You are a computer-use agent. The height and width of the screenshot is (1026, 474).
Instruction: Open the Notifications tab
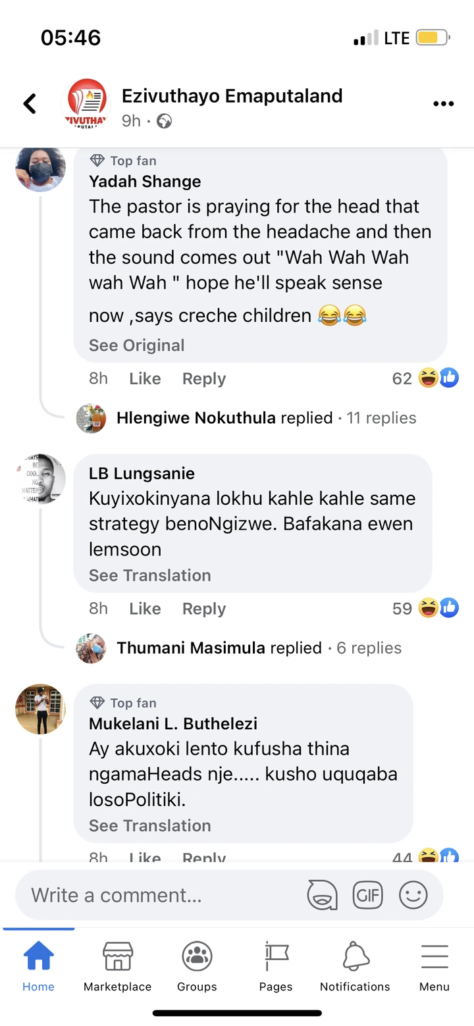[355, 966]
